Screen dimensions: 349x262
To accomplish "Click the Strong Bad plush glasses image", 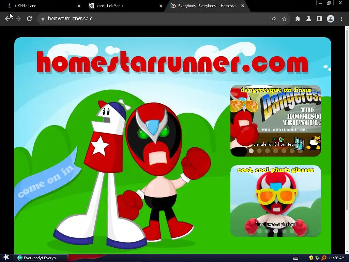I will coord(276,201).
